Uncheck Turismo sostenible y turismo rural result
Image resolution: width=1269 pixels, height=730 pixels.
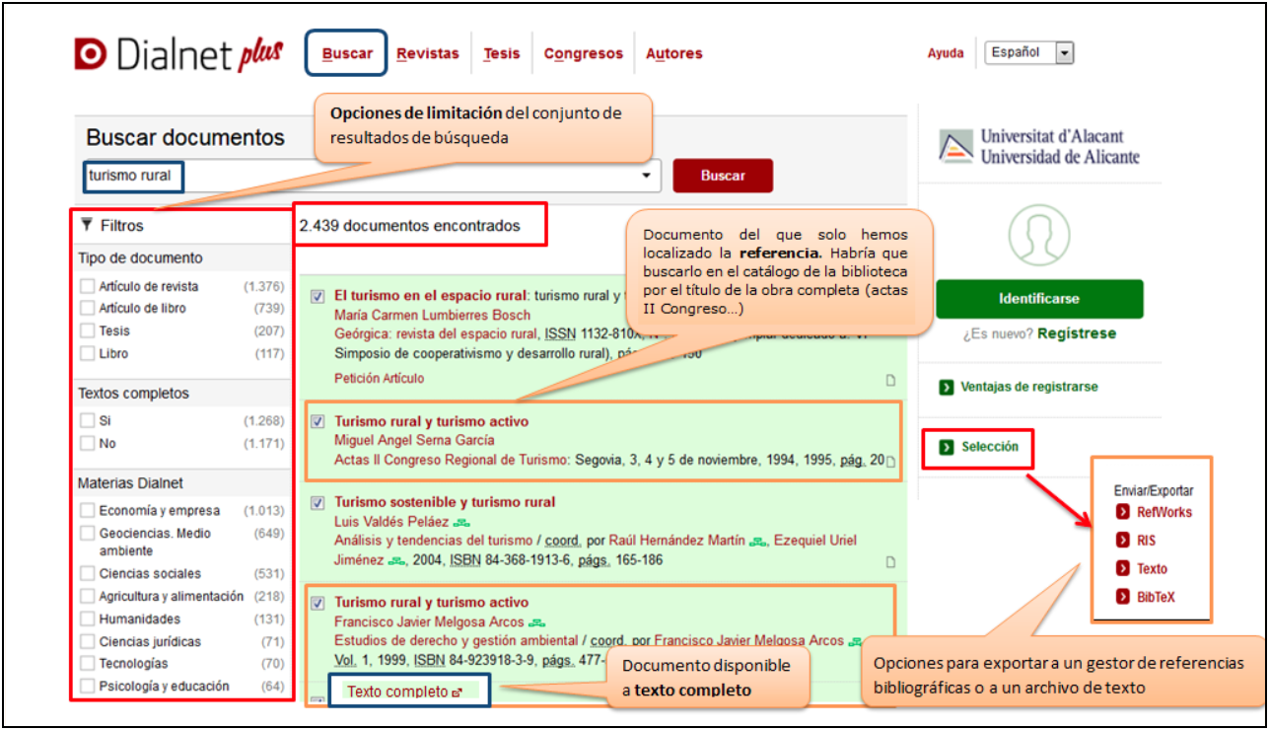[317, 503]
